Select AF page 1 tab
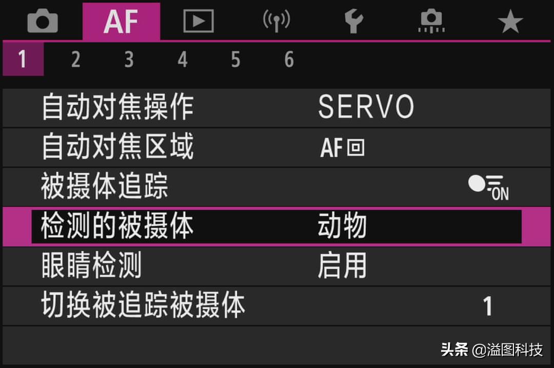Screen dimensions: 554x368 (x=23, y=60)
